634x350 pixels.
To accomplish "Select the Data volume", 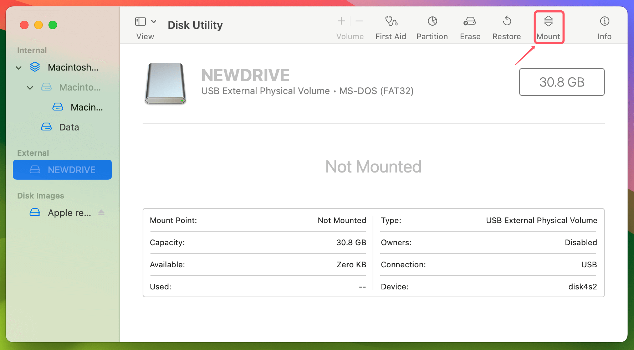I will pos(68,127).
